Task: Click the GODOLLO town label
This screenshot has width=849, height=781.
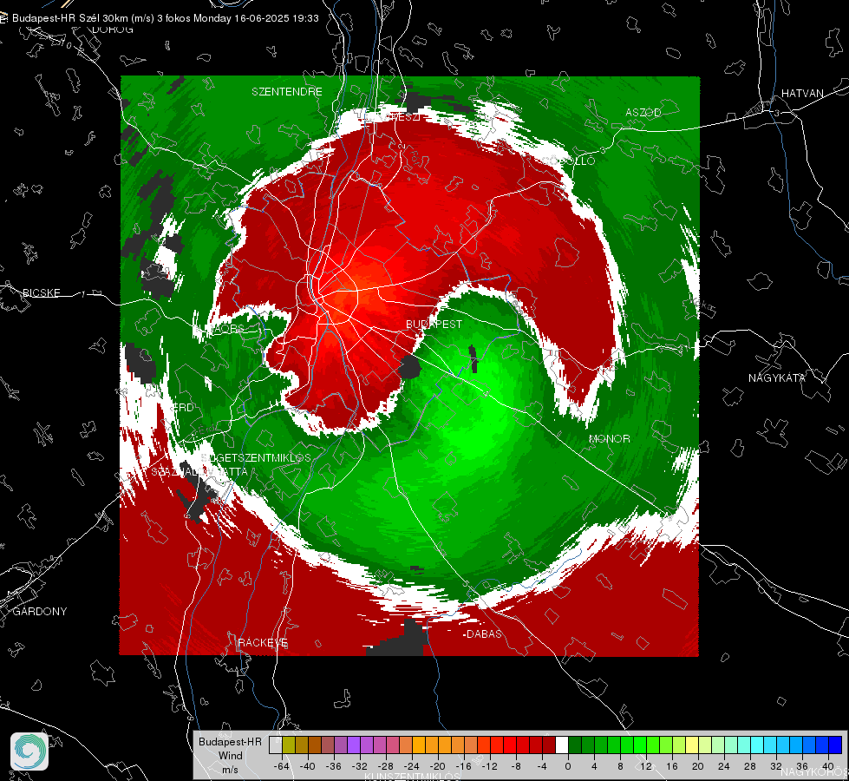Action: 568,161
